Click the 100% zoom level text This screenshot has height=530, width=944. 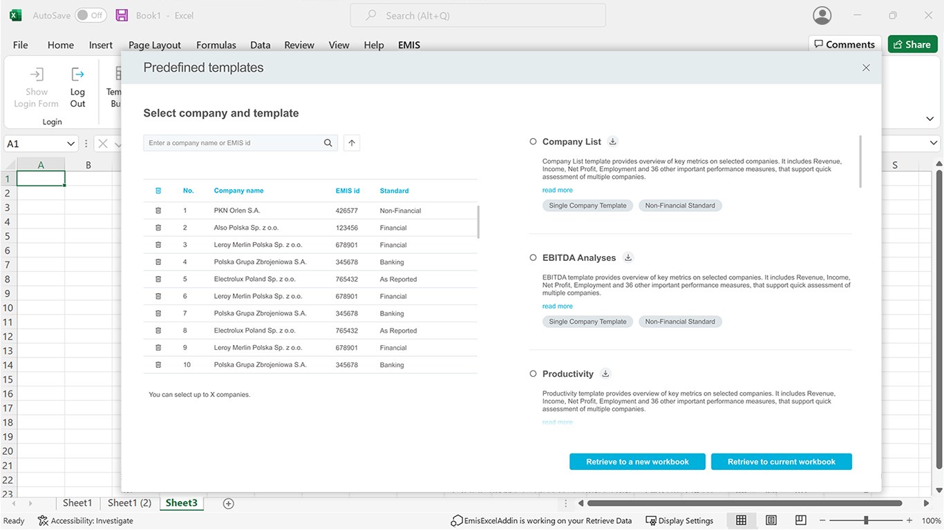click(x=932, y=521)
